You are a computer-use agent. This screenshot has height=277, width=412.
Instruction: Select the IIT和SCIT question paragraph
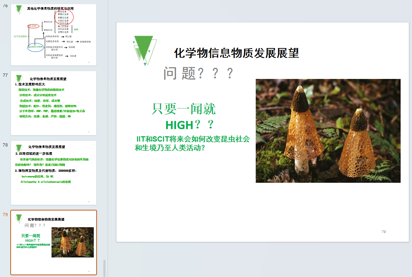192,143
